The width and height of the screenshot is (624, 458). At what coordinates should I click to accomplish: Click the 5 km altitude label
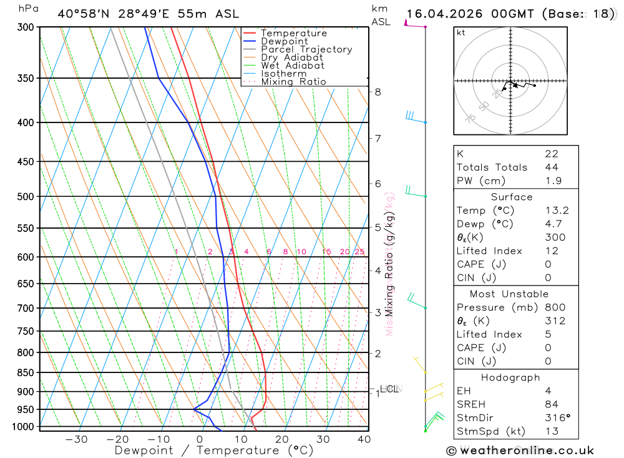coord(378,227)
